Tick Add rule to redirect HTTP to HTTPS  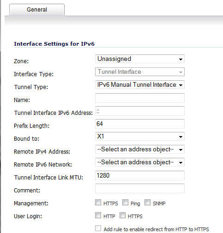tap(98, 228)
